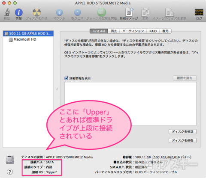Click the connection bus value SATA
The width and height of the screenshot is (206, 178).
[50, 162]
